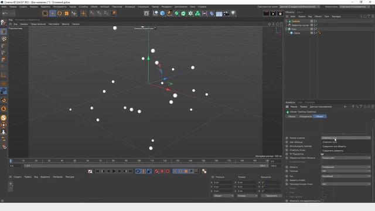Open the Intermediate Points dropdown
The height and width of the screenshot is (211, 375).
point(346,184)
